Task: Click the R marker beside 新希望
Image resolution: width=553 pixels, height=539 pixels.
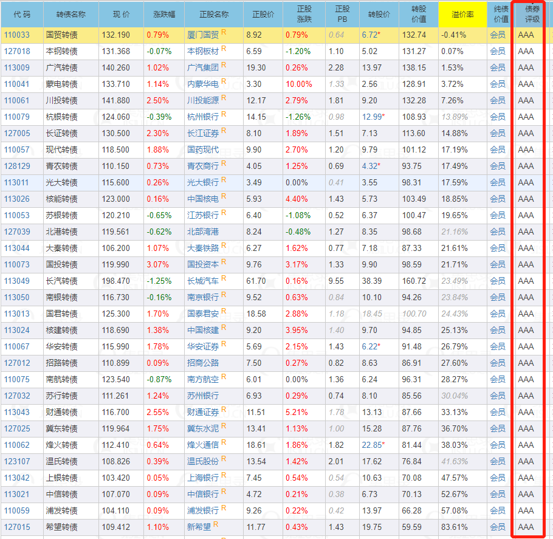Action: 216,524
